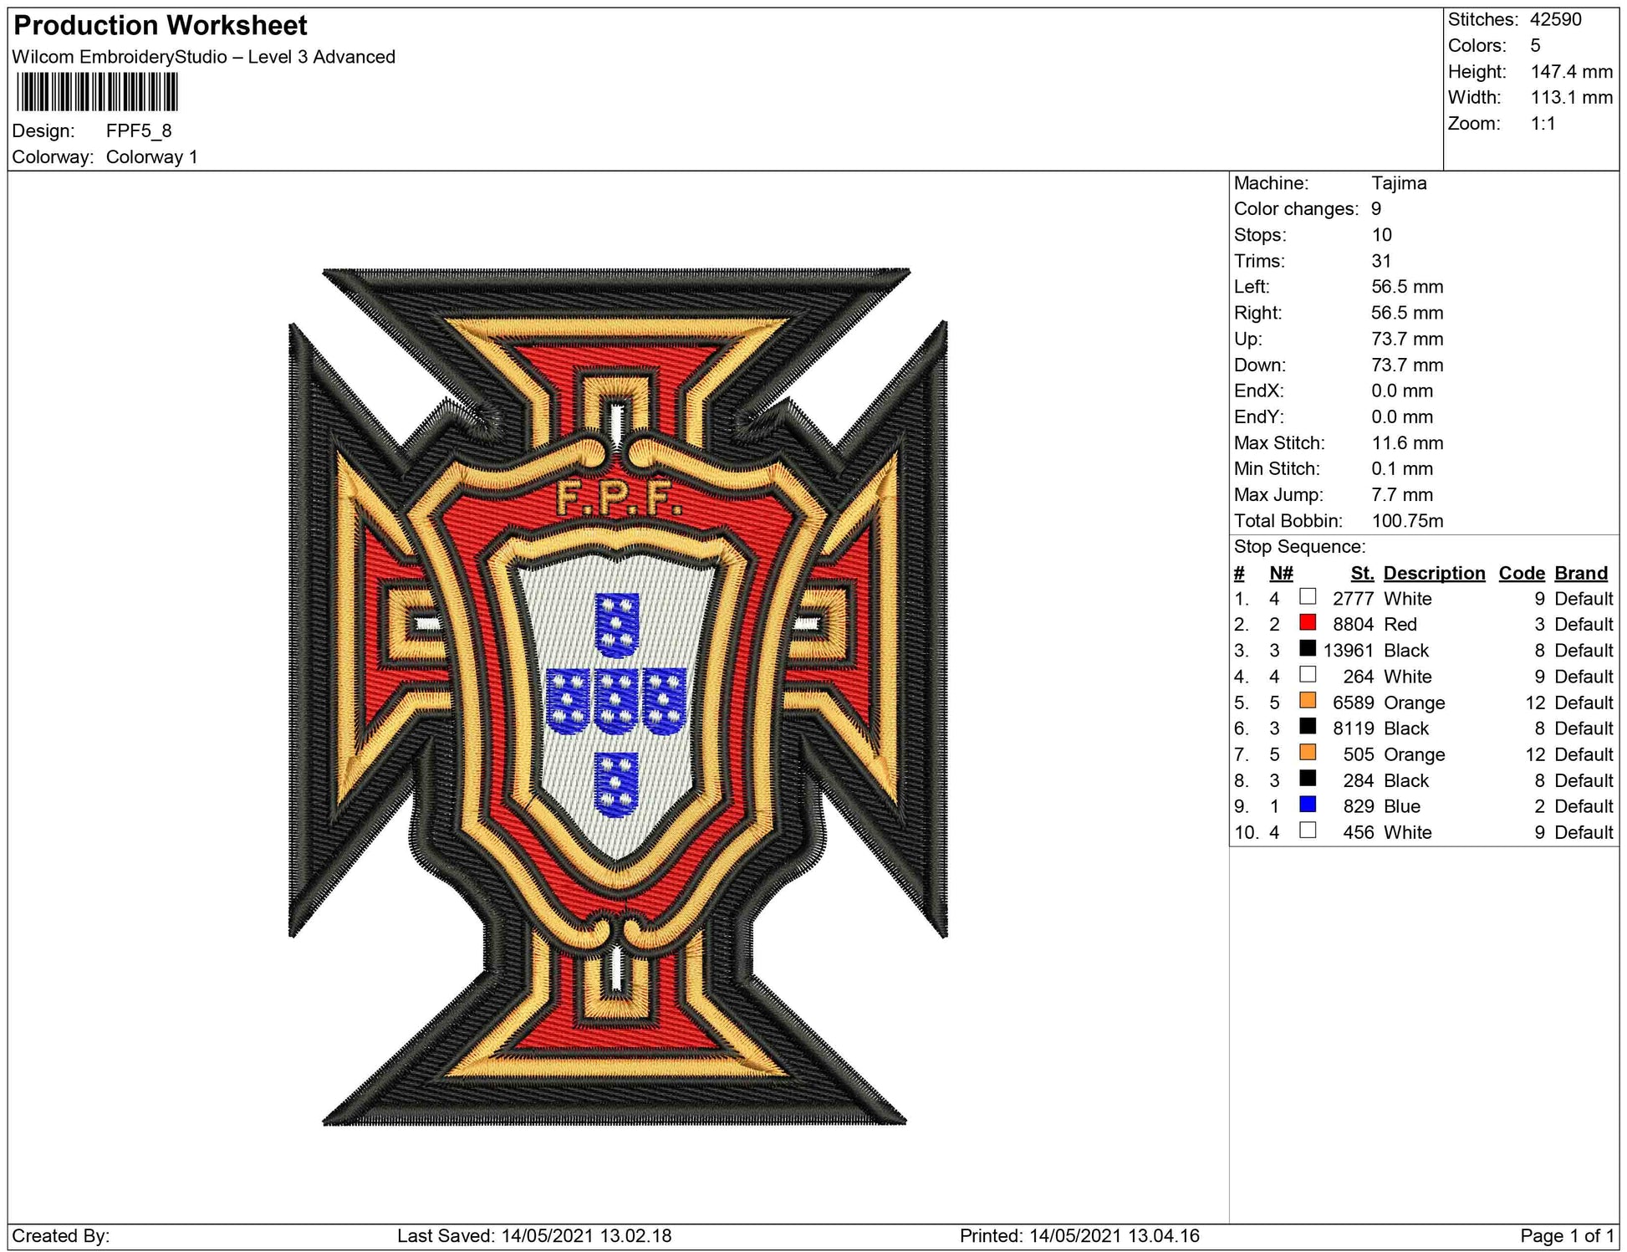Click the Page 1 of 1 footer text

tap(1567, 1235)
